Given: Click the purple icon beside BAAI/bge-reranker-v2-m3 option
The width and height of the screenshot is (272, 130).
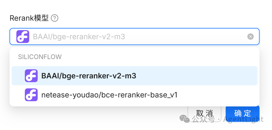Looking at the screenshot, I should pos(31,76).
